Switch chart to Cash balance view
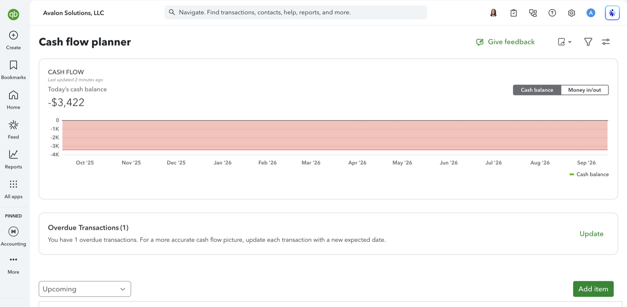Viewport: 627px width, 307px height. 537,90
